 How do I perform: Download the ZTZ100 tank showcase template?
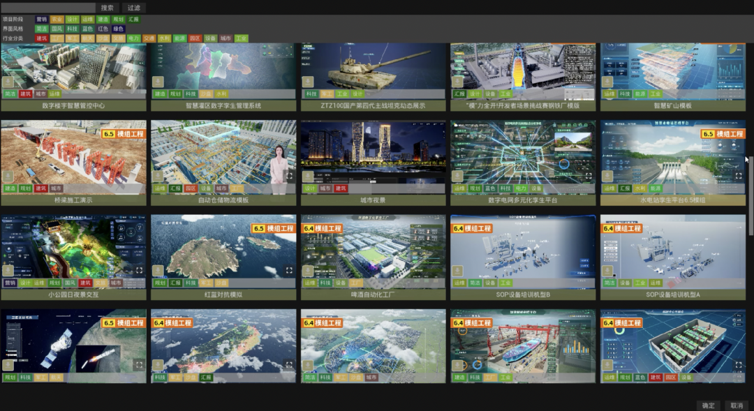click(308, 82)
